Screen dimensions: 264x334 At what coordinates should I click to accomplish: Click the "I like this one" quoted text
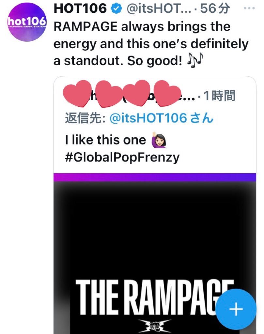105,140
